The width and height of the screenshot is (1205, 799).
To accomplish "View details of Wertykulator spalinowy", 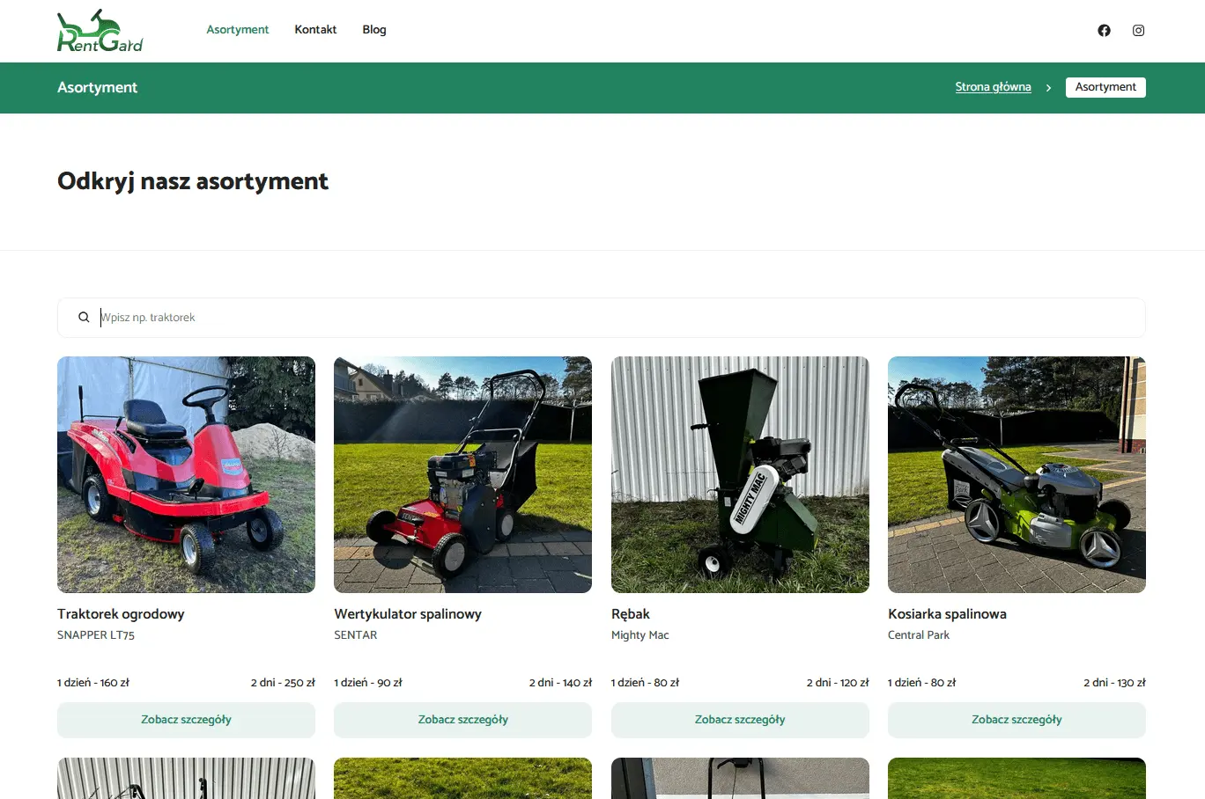I will coord(462,720).
